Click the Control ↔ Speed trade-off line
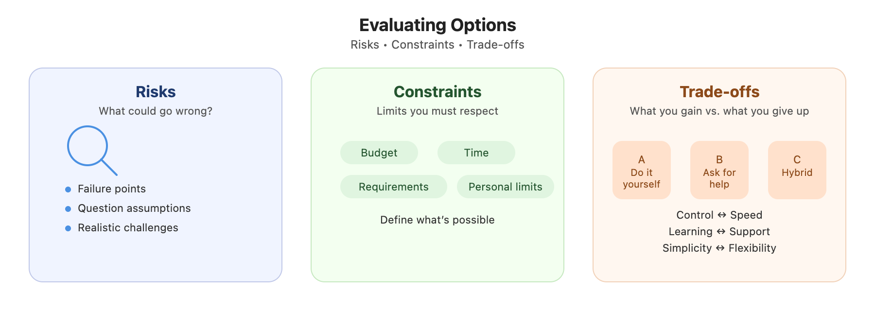Viewport: 875px width, 311px height. [x=719, y=215]
